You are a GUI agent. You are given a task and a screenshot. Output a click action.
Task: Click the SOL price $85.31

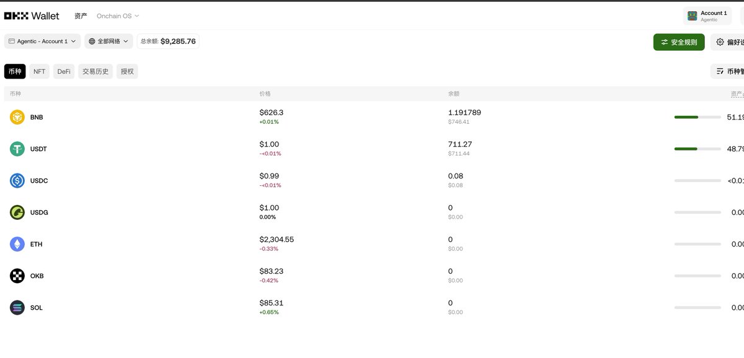coord(272,303)
